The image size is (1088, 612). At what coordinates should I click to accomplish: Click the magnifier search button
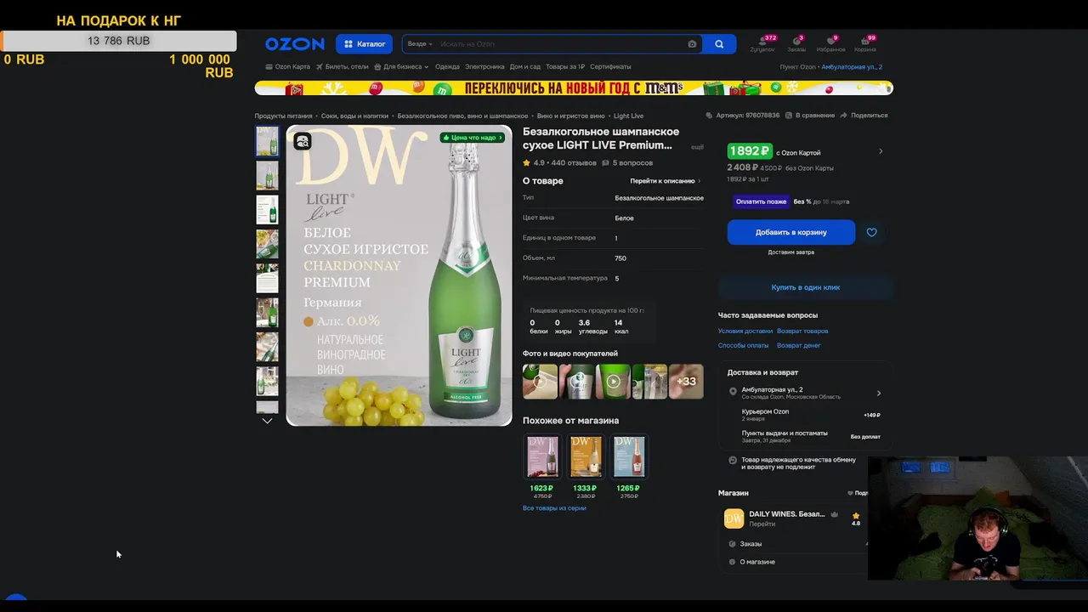(x=719, y=44)
